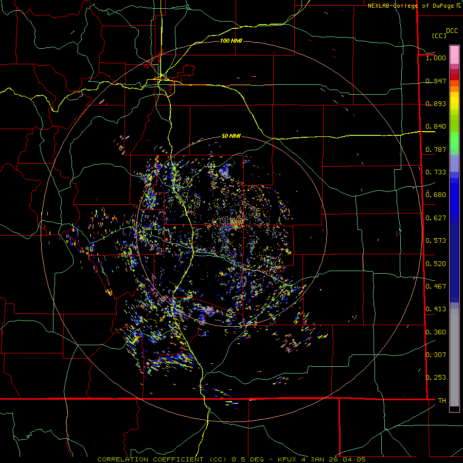The image size is (463, 463).
Task: Select the 0.840 legend value
Action: pyautogui.click(x=436, y=127)
